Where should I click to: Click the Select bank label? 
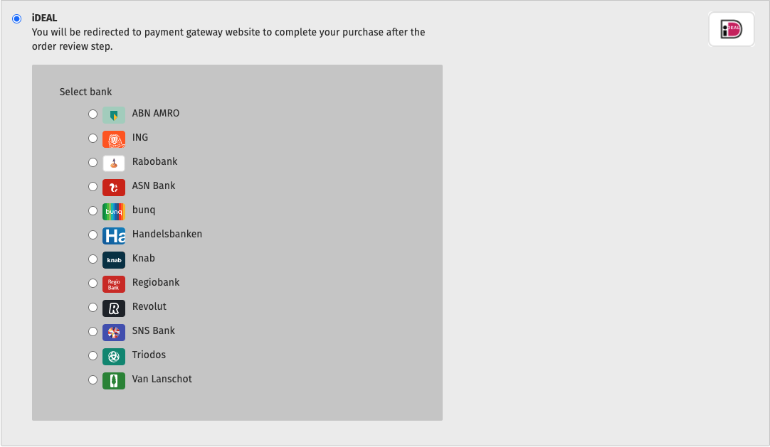(85, 92)
